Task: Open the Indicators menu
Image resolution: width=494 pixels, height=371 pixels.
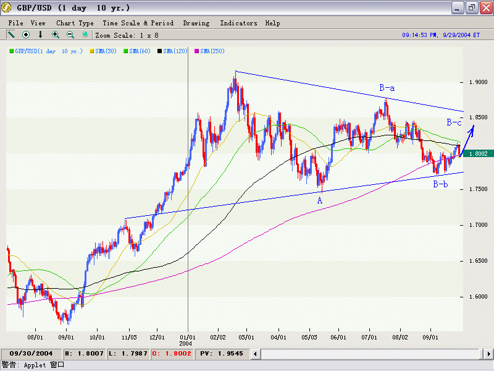Action: pos(238,23)
